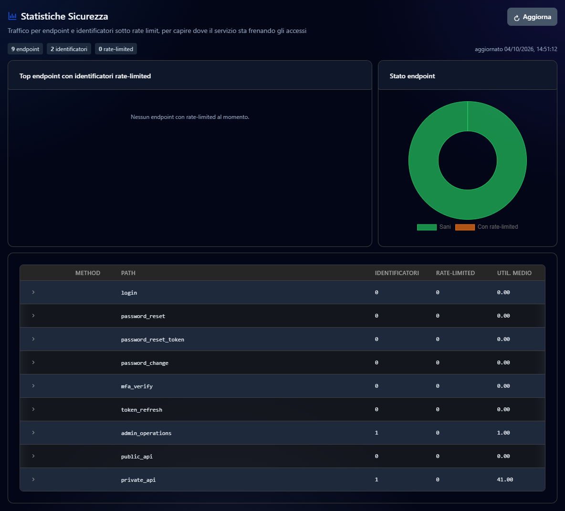Click the token_refresh path cell
565x511 pixels.
pos(142,410)
